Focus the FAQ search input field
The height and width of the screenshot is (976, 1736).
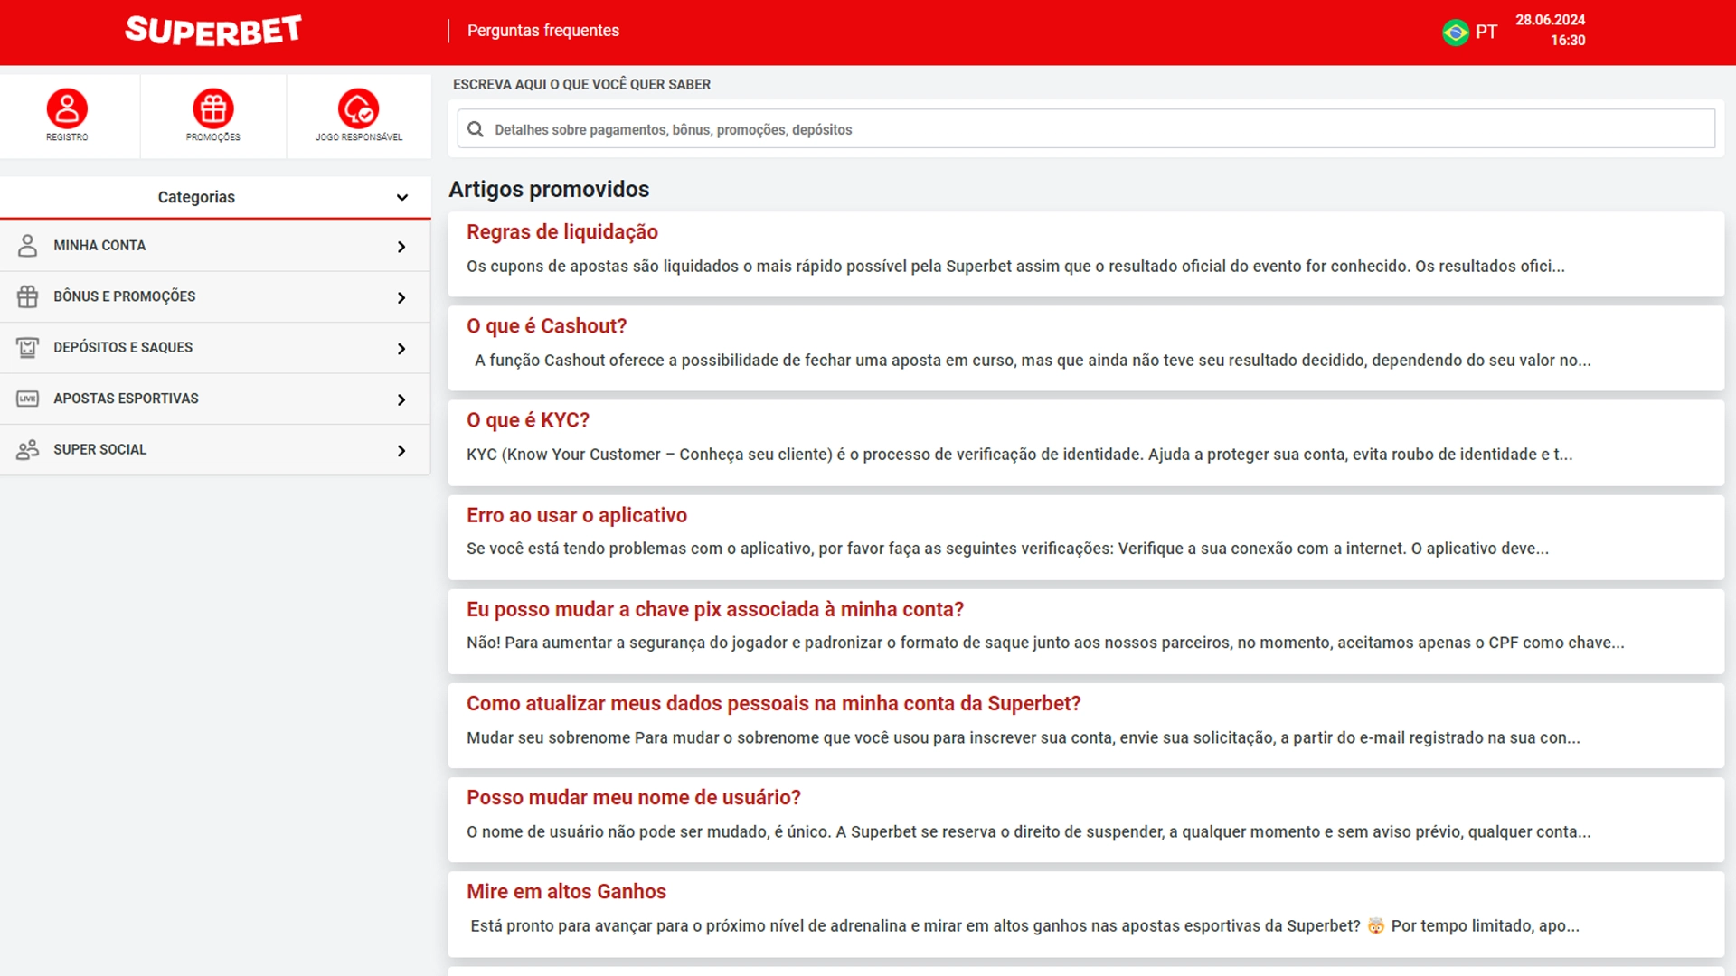tap(1086, 129)
